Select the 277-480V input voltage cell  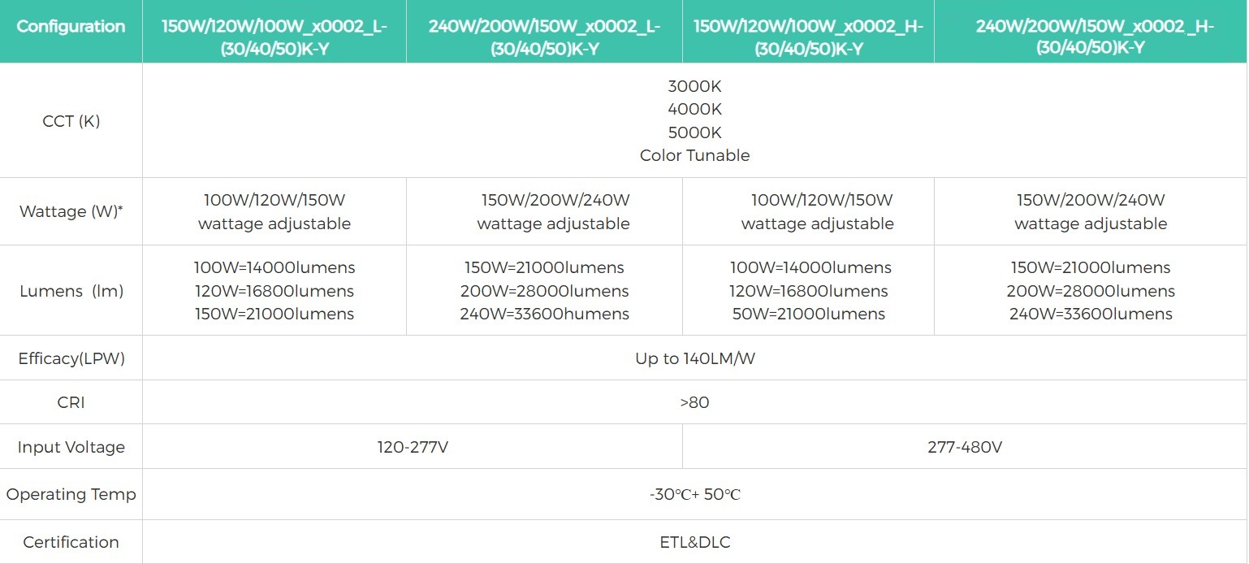[964, 447]
